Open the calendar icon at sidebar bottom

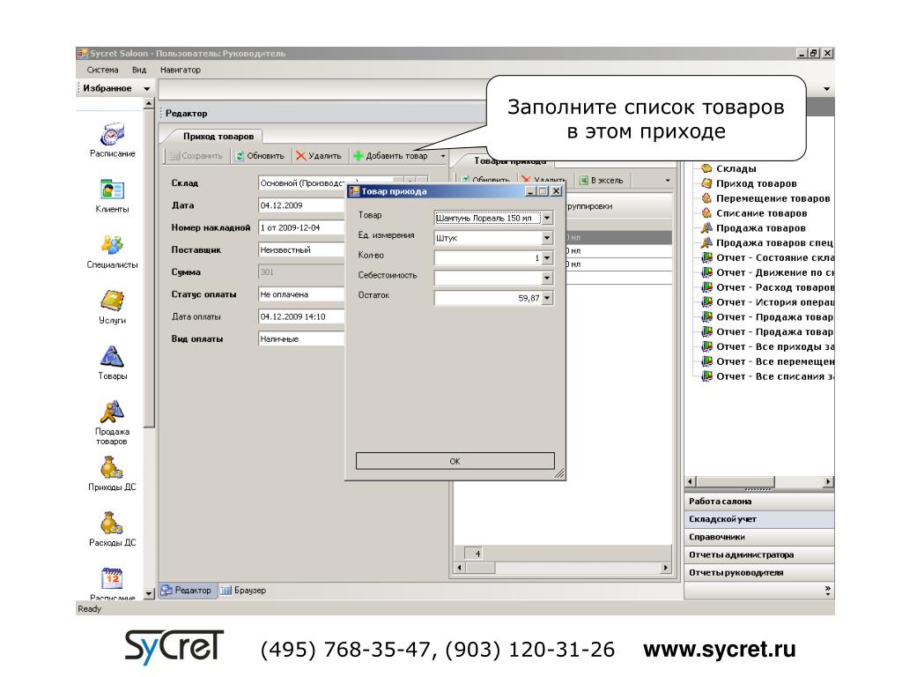[x=112, y=578]
